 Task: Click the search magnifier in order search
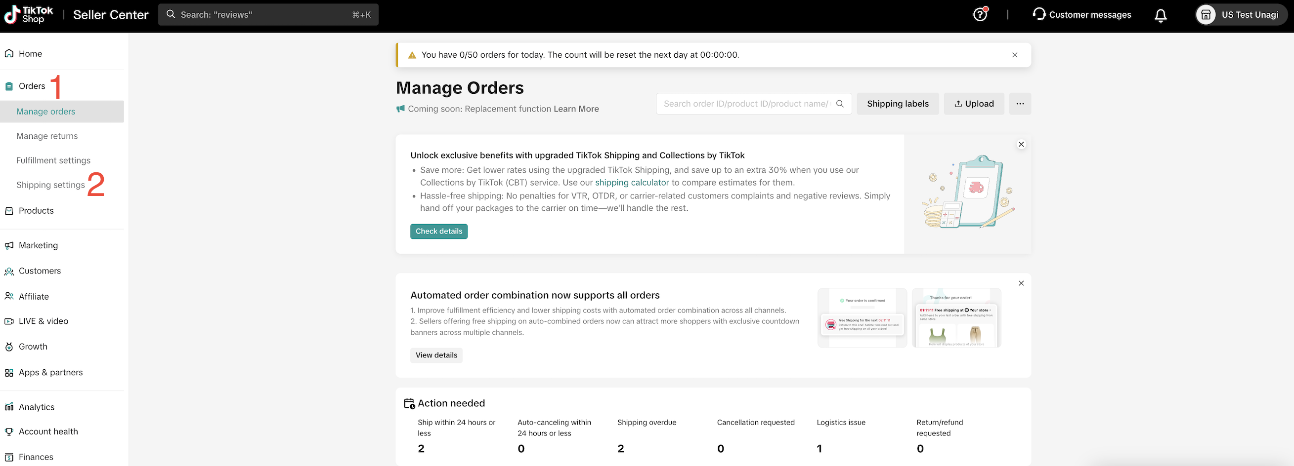coord(840,104)
